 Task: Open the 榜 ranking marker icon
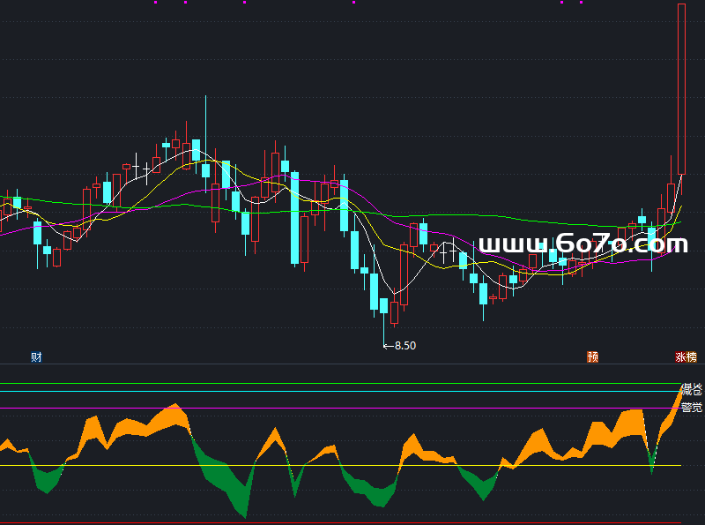pos(691,357)
